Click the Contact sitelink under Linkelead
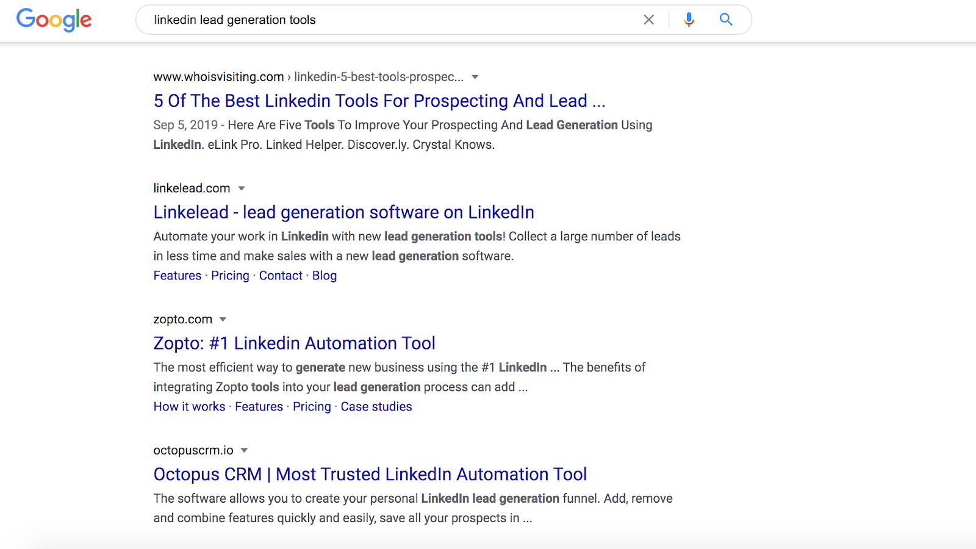Screen dimensions: 976x549 tap(281, 275)
